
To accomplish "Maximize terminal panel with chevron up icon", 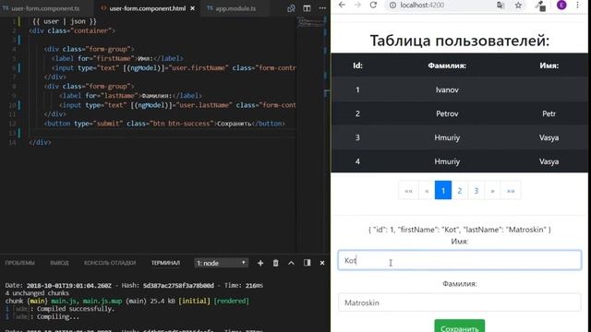I will click(x=291, y=263).
